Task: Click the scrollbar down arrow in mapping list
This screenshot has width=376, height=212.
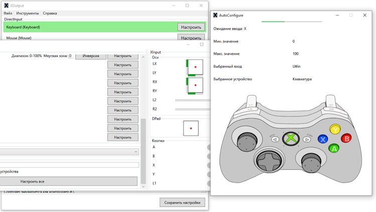Action: [x=143, y=186]
